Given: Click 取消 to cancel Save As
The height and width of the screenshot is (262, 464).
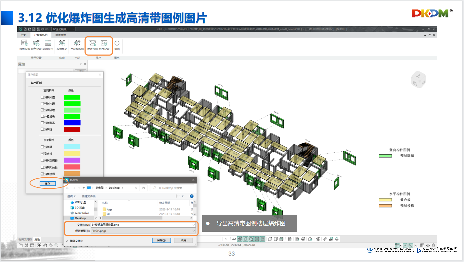Looking at the screenshot, I should [183, 240].
